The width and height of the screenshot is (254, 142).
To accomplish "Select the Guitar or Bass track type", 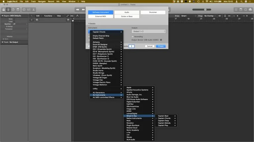I will tap(127, 16).
